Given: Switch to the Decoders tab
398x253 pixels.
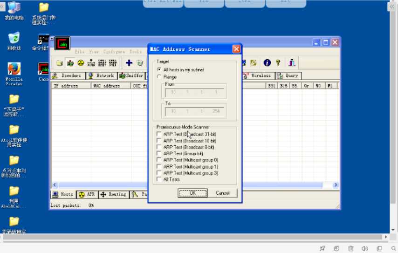Looking at the screenshot, I should tap(68, 75).
